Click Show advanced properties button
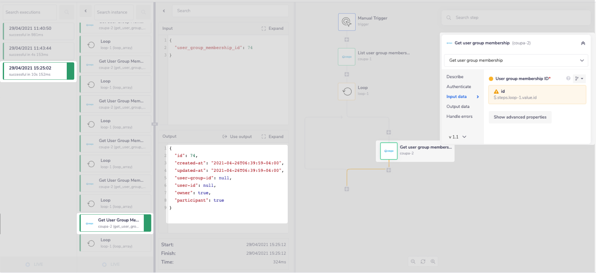The image size is (596, 273). pos(520,117)
